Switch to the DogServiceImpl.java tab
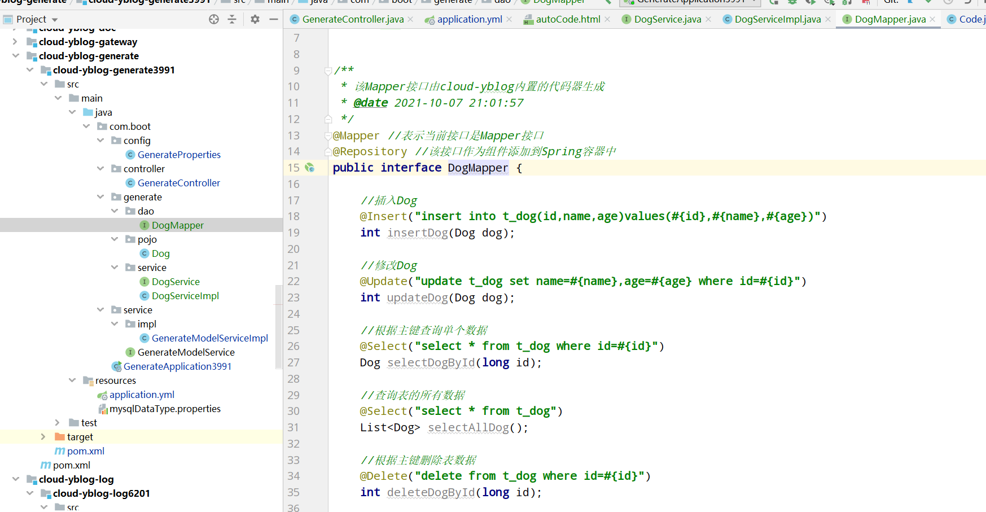Screen dimensions: 986x512 point(778,19)
